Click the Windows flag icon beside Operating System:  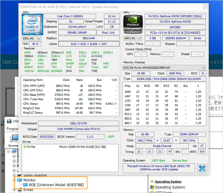tap(152, 187)
